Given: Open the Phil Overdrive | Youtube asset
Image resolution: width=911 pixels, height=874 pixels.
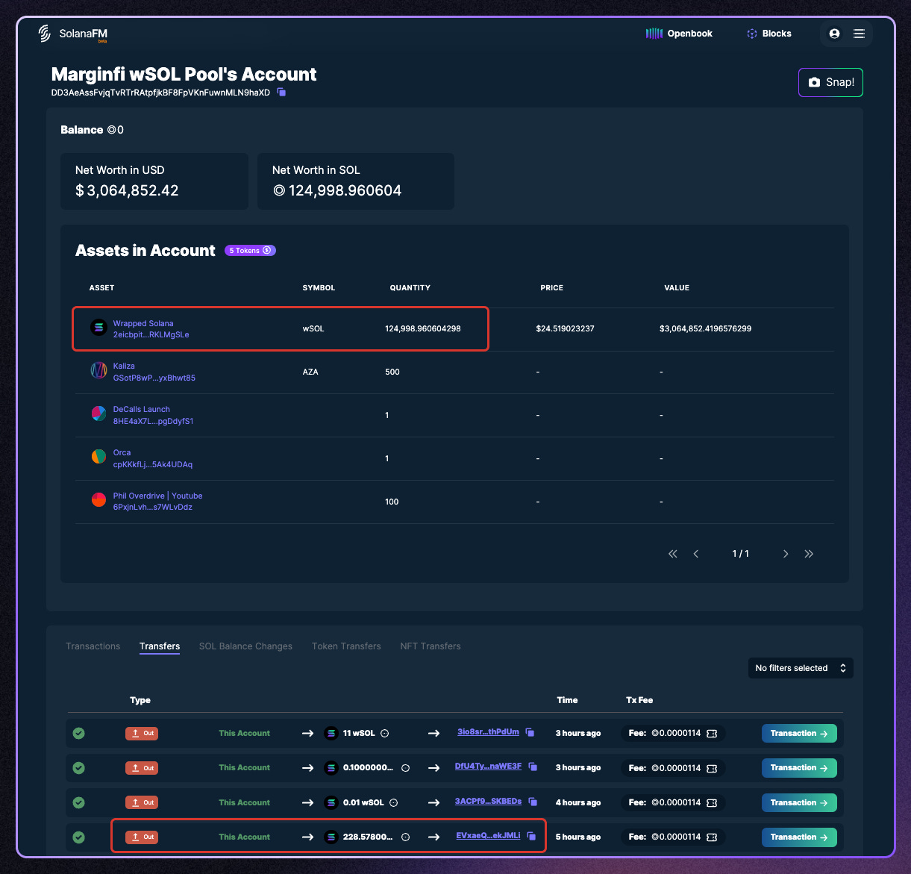Looking at the screenshot, I should (157, 502).
